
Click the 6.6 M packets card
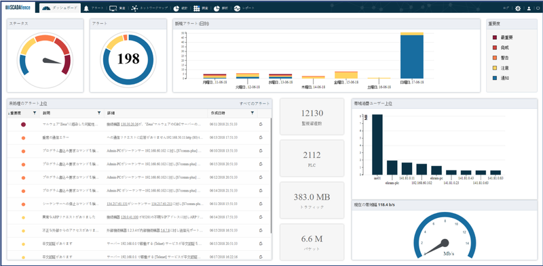[312, 242]
